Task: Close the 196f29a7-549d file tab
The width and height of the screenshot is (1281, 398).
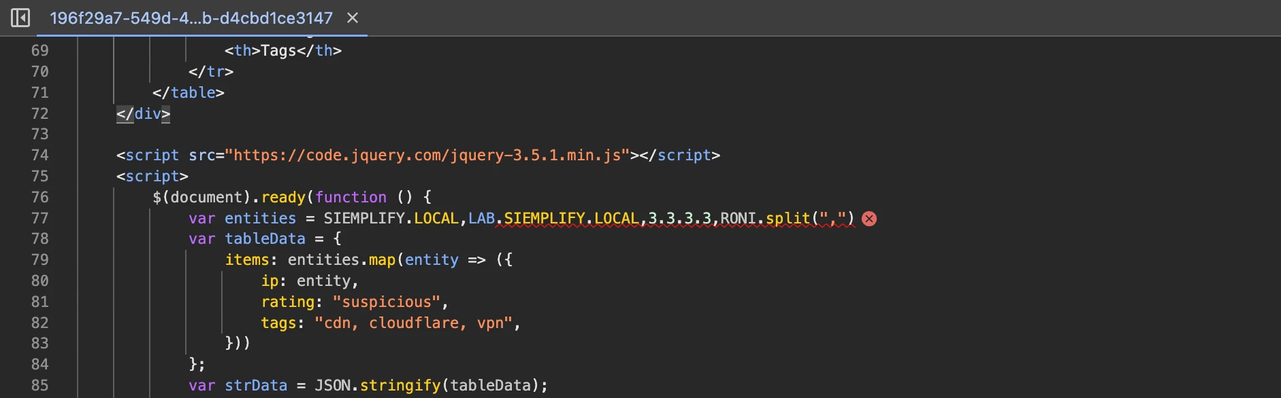Action: [x=353, y=18]
